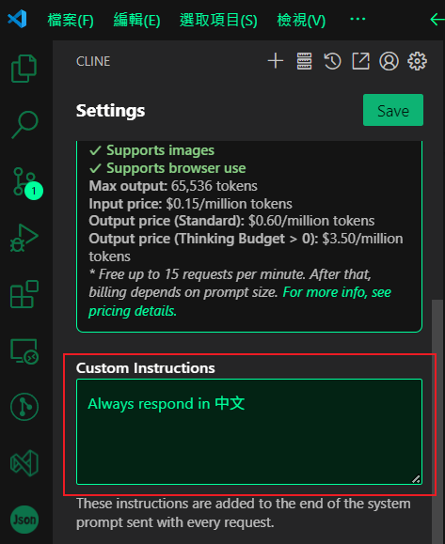Image resolution: width=445 pixels, height=544 pixels.
Task: Click the Visual Studio style icon in activity bar
Action: (24, 463)
